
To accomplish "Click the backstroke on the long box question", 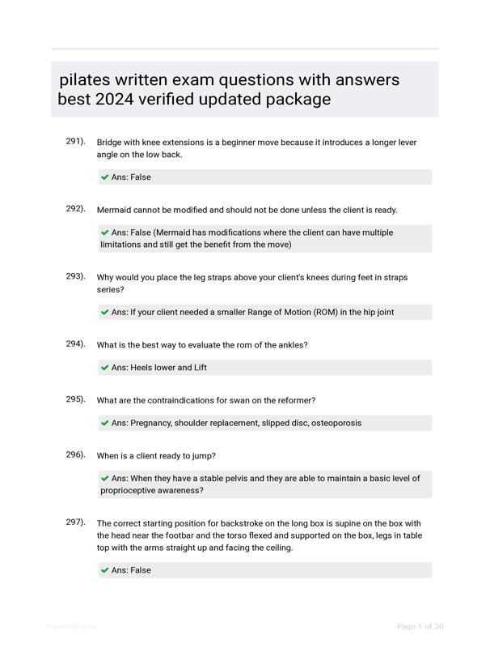I will tap(260, 535).
